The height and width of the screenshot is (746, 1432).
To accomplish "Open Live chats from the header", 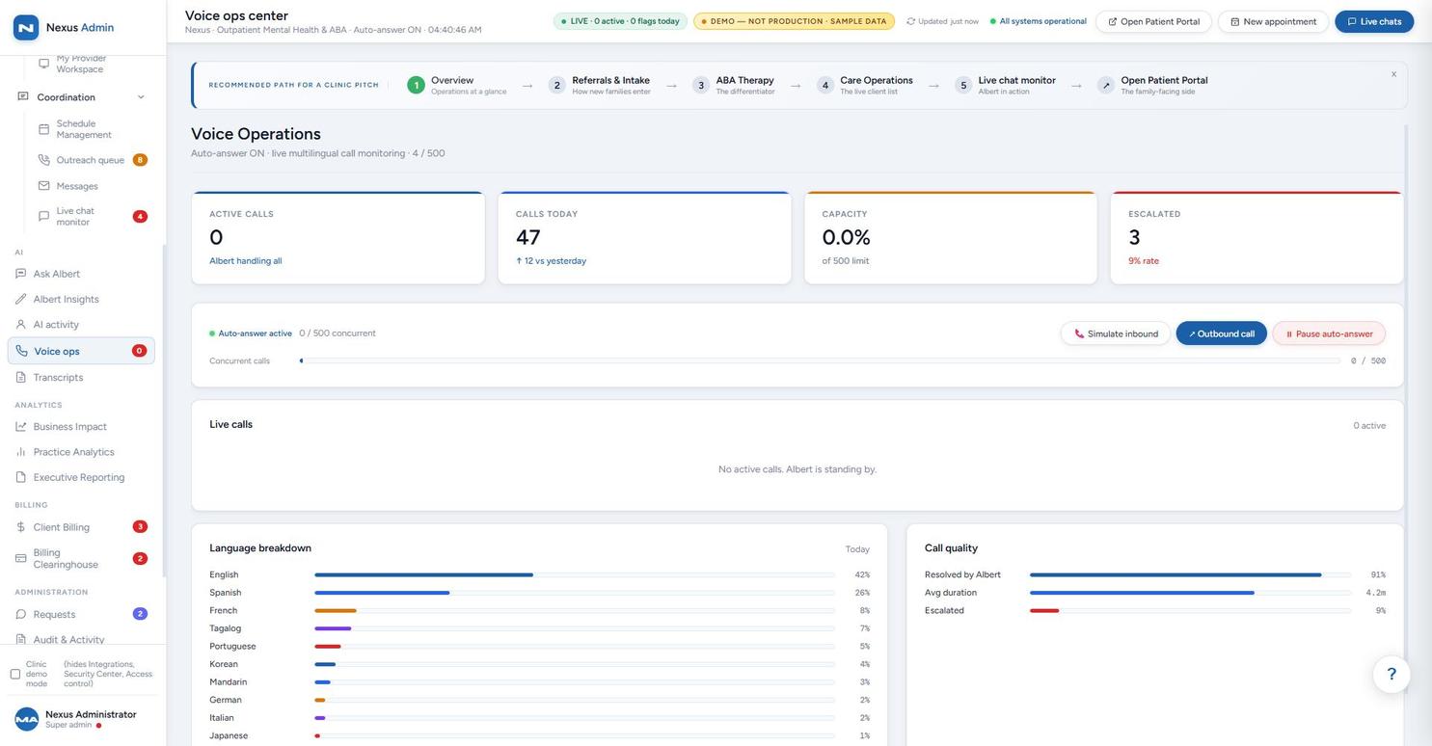I will coord(1374,21).
